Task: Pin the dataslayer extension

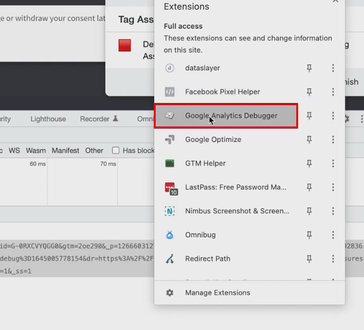Action: click(309, 68)
